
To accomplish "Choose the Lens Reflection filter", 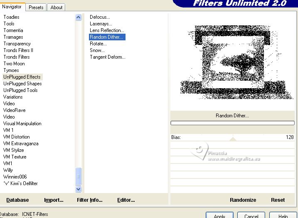I will pyautogui.click(x=107, y=30).
